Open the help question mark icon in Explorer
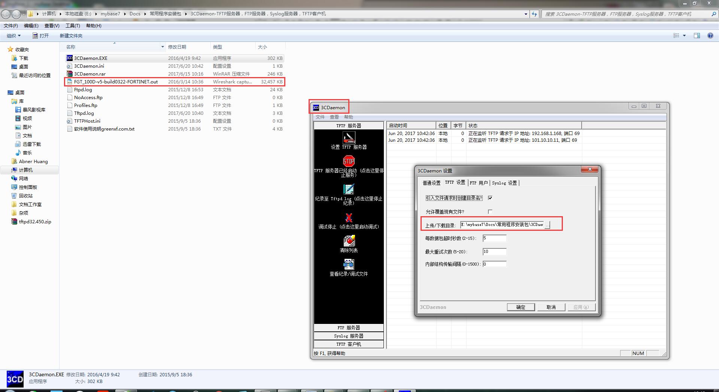This screenshot has height=392, width=719. point(710,36)
